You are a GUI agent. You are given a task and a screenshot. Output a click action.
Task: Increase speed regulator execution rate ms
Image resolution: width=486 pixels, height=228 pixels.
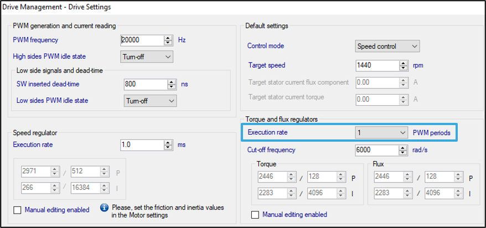[x=168, y=143]
